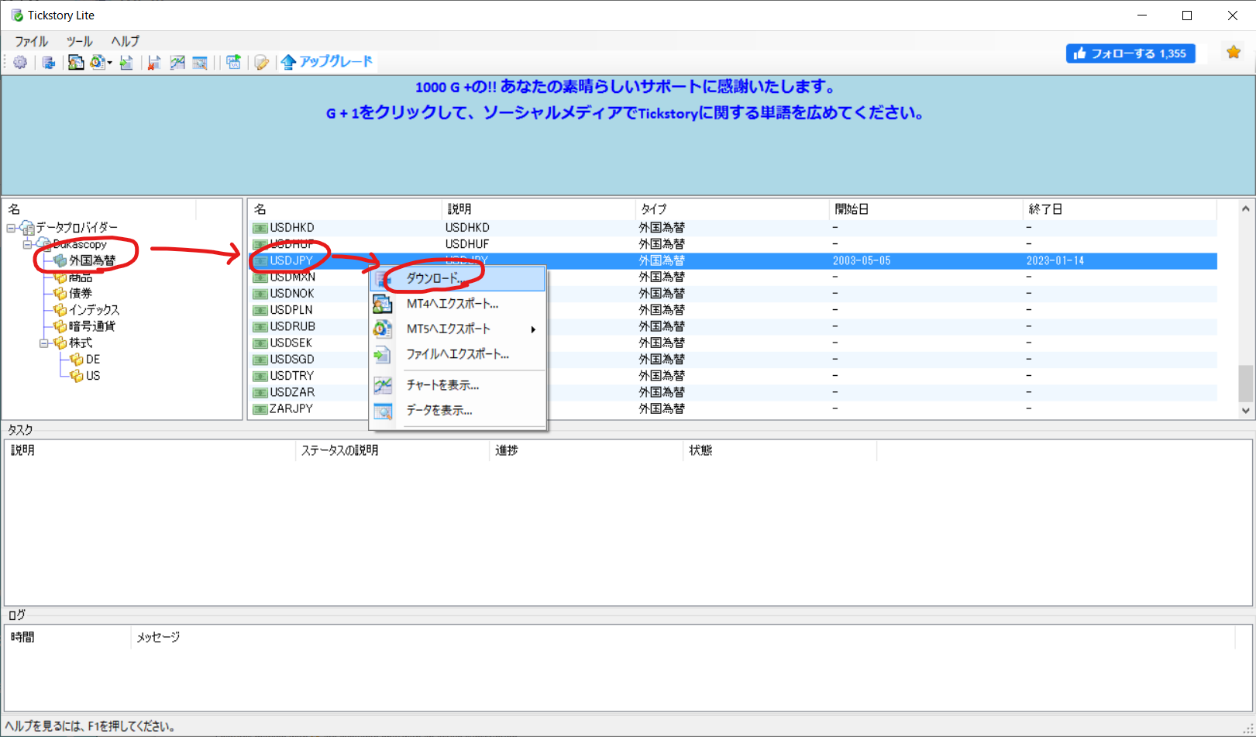
Task: Click the show data toolbar icon with magnifier
Action: [x=200, y=62]
